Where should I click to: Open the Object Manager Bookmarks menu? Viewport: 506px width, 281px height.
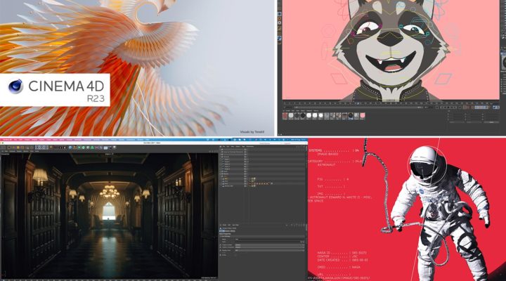coord(250,146)
